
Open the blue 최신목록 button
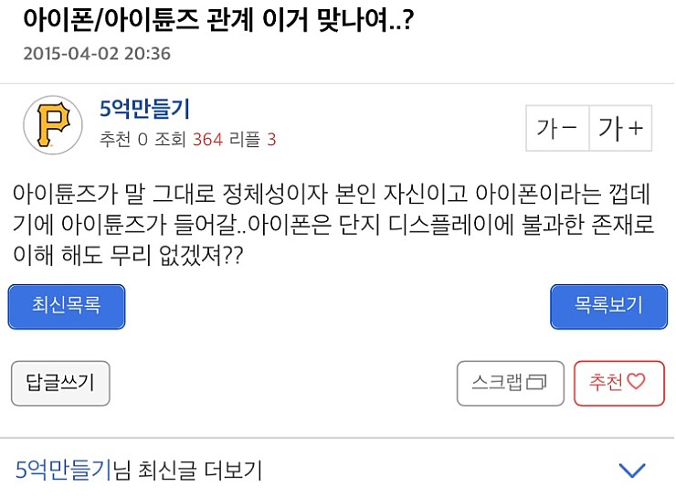click(x=67, y=306)
